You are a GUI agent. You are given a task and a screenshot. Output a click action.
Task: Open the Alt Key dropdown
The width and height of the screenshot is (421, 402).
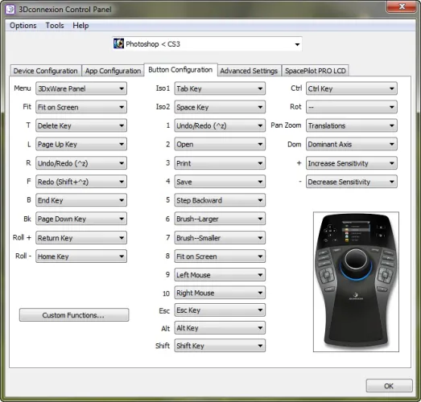point(220,328)
